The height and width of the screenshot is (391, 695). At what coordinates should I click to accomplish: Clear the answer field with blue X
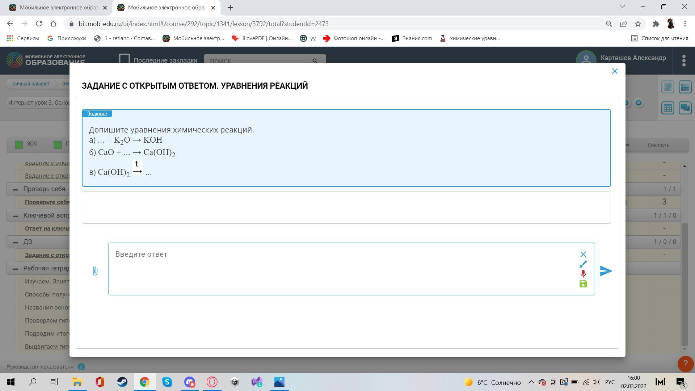583,254
